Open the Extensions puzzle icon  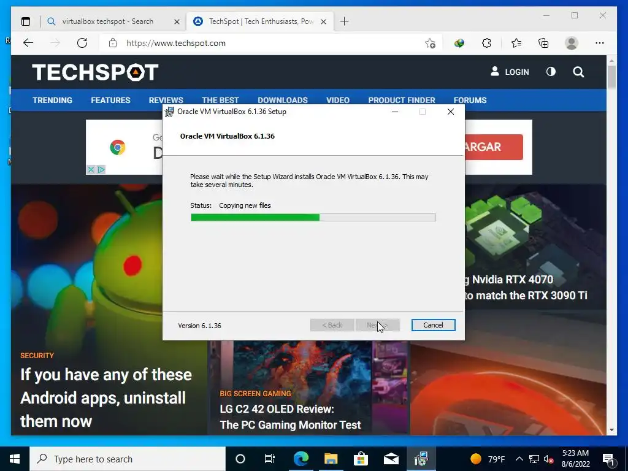coord(486,43)
